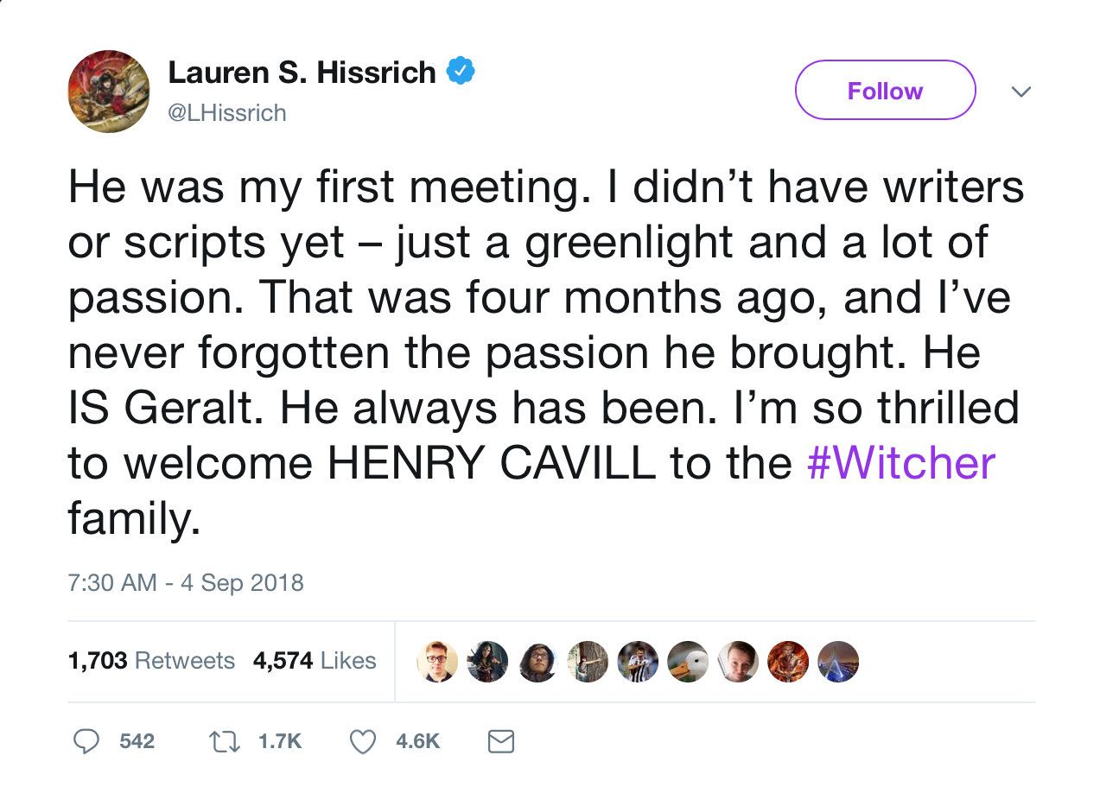Open the #Witcher hashtag link
This screenshot has height=806, width=1100.
[900, 463]
